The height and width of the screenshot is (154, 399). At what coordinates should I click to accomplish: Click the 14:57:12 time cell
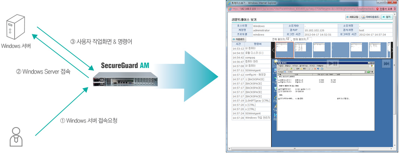click(x=239, y=75)
